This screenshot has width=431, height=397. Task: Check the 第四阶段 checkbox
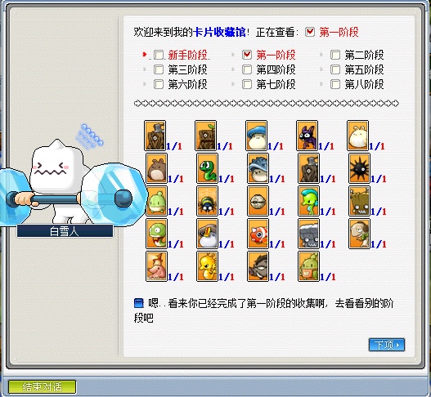click(247, 69)
